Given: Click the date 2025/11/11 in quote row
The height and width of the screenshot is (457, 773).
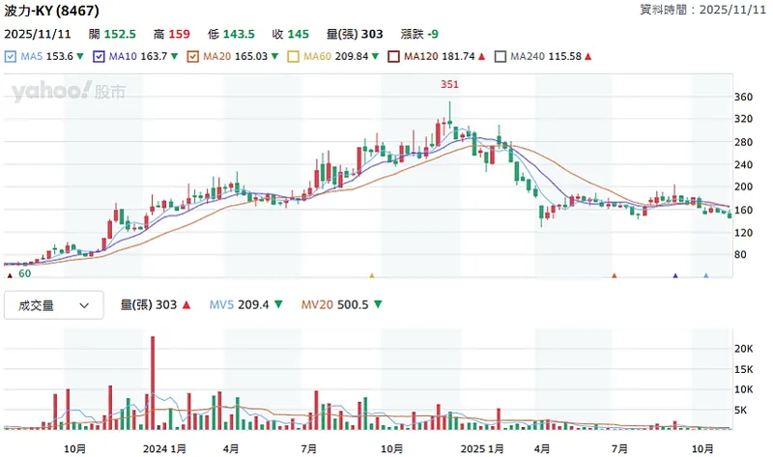Looking at the screenshot, I should coord(38,34).
